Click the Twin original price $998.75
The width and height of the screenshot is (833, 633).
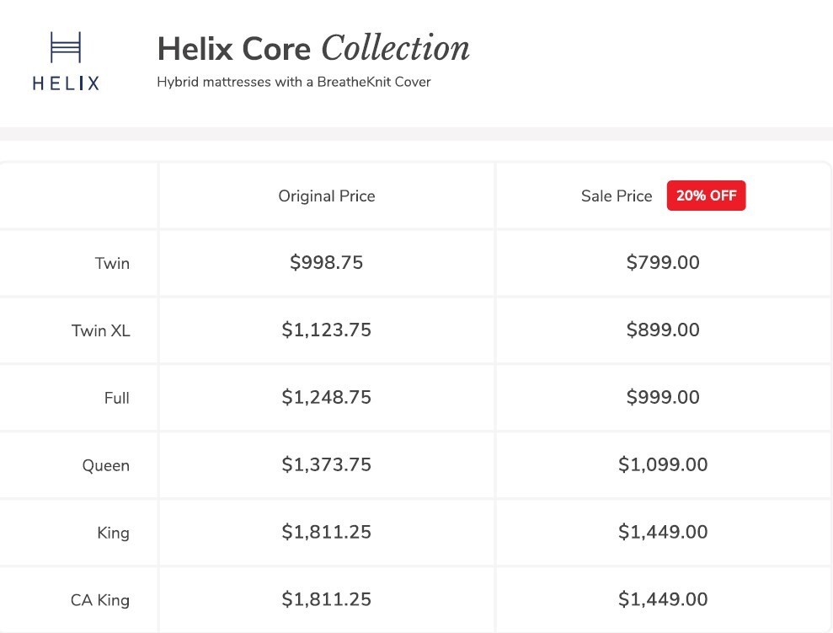(x=326, y=263)
